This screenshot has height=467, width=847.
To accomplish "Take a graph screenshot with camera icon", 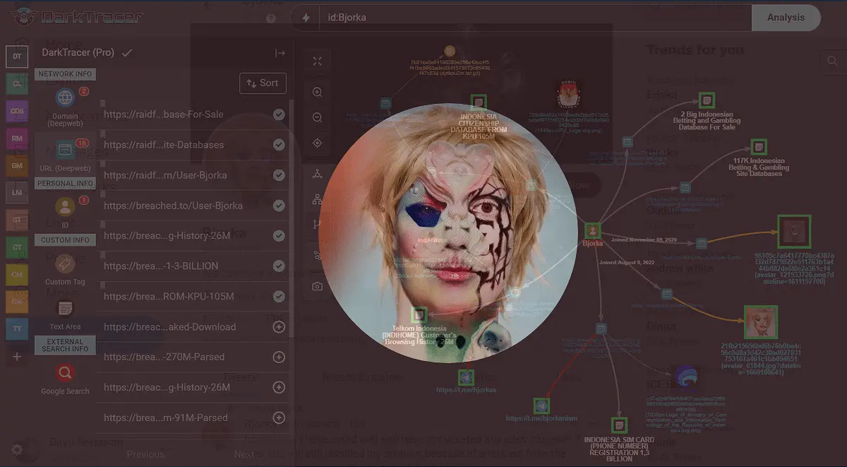I will click(318, 286).
